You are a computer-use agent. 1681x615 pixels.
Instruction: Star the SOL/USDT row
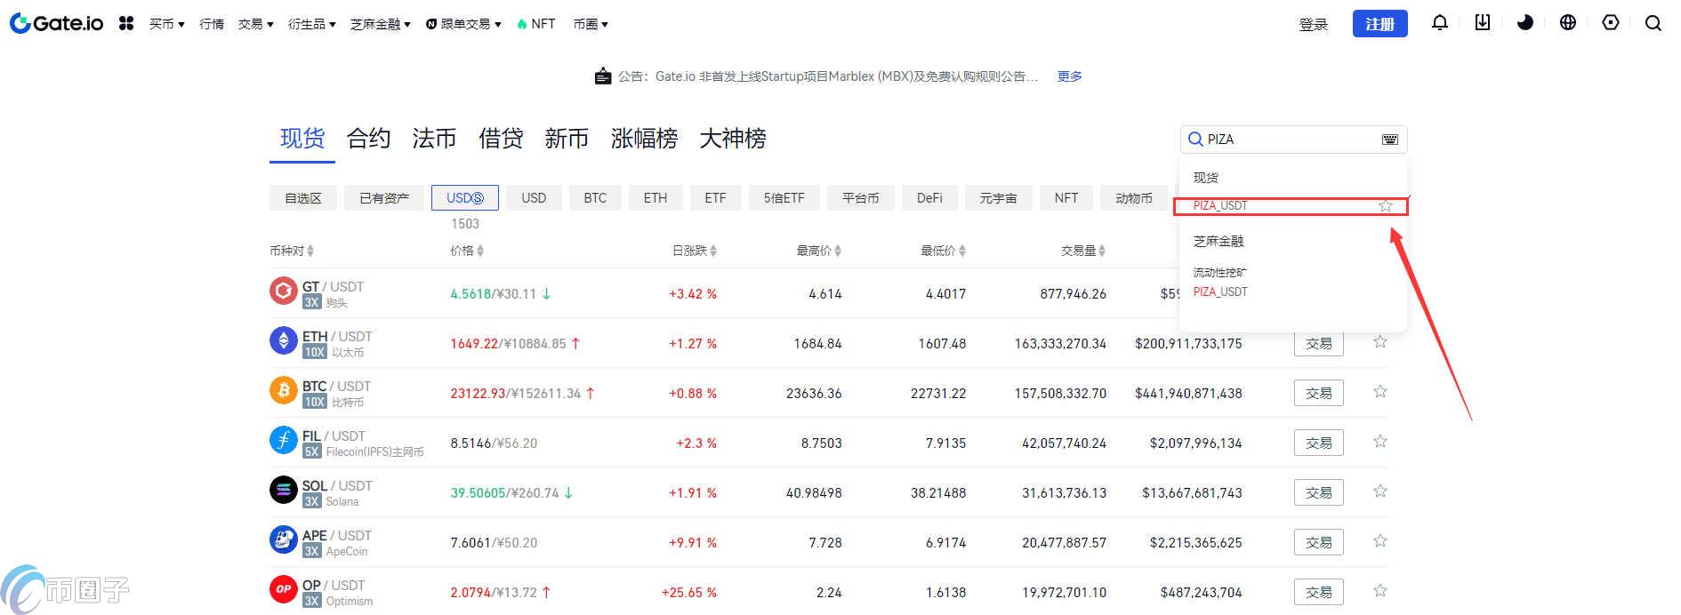[x=1379, y=491]
